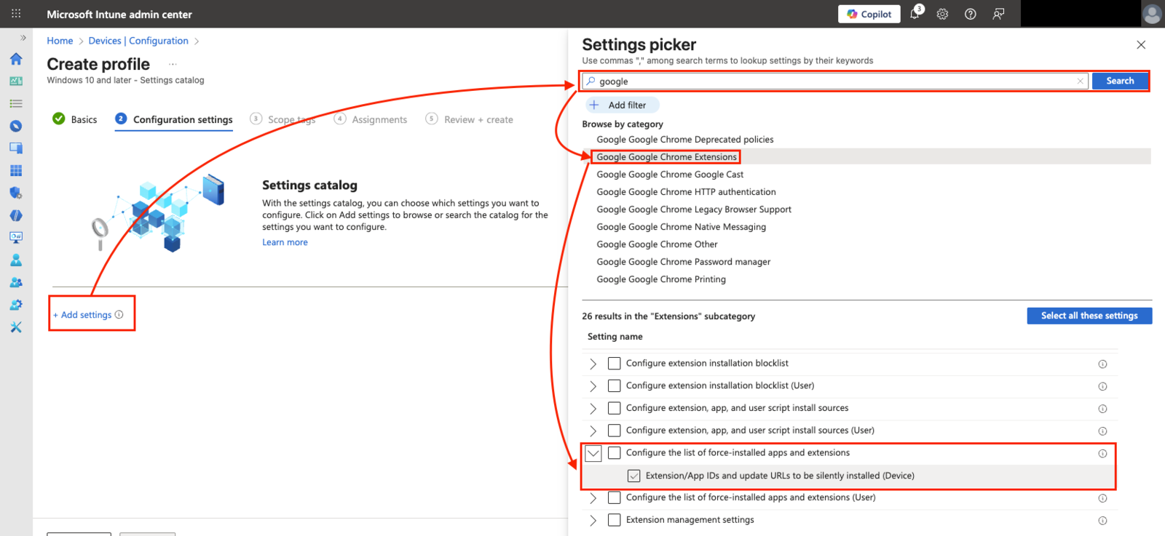Click + Add settings link
The height and width of the screenshot is (536, 1165).
(x=82, y=315)
